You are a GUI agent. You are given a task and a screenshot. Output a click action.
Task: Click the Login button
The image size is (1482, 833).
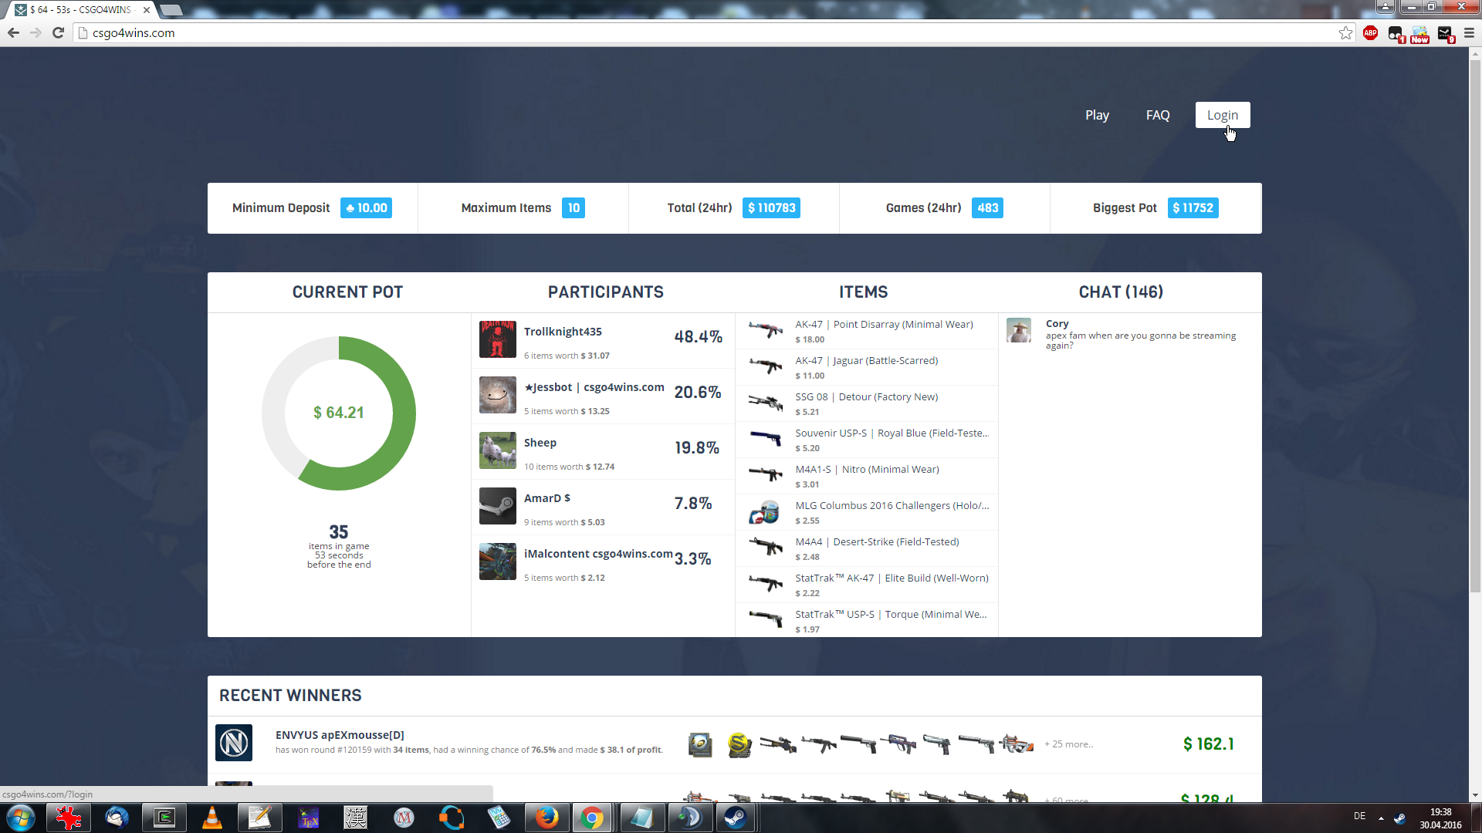[1222, 115]
